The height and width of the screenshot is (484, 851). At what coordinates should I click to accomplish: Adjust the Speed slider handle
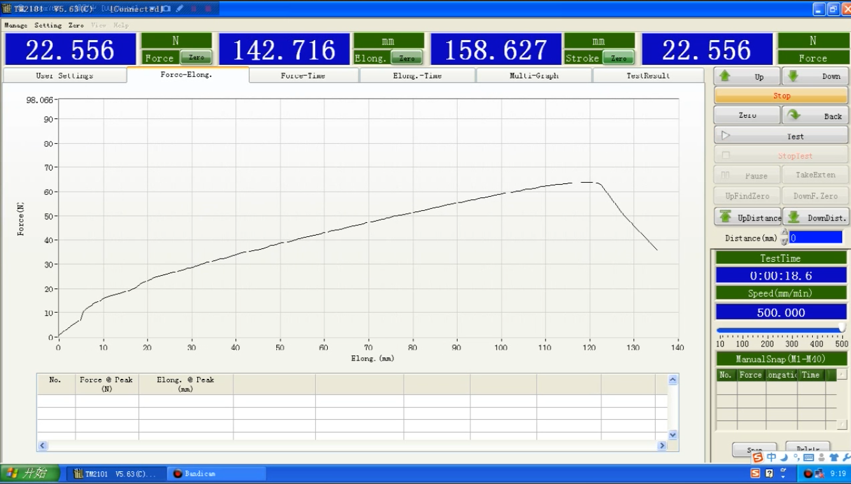(x=841, y=327)
